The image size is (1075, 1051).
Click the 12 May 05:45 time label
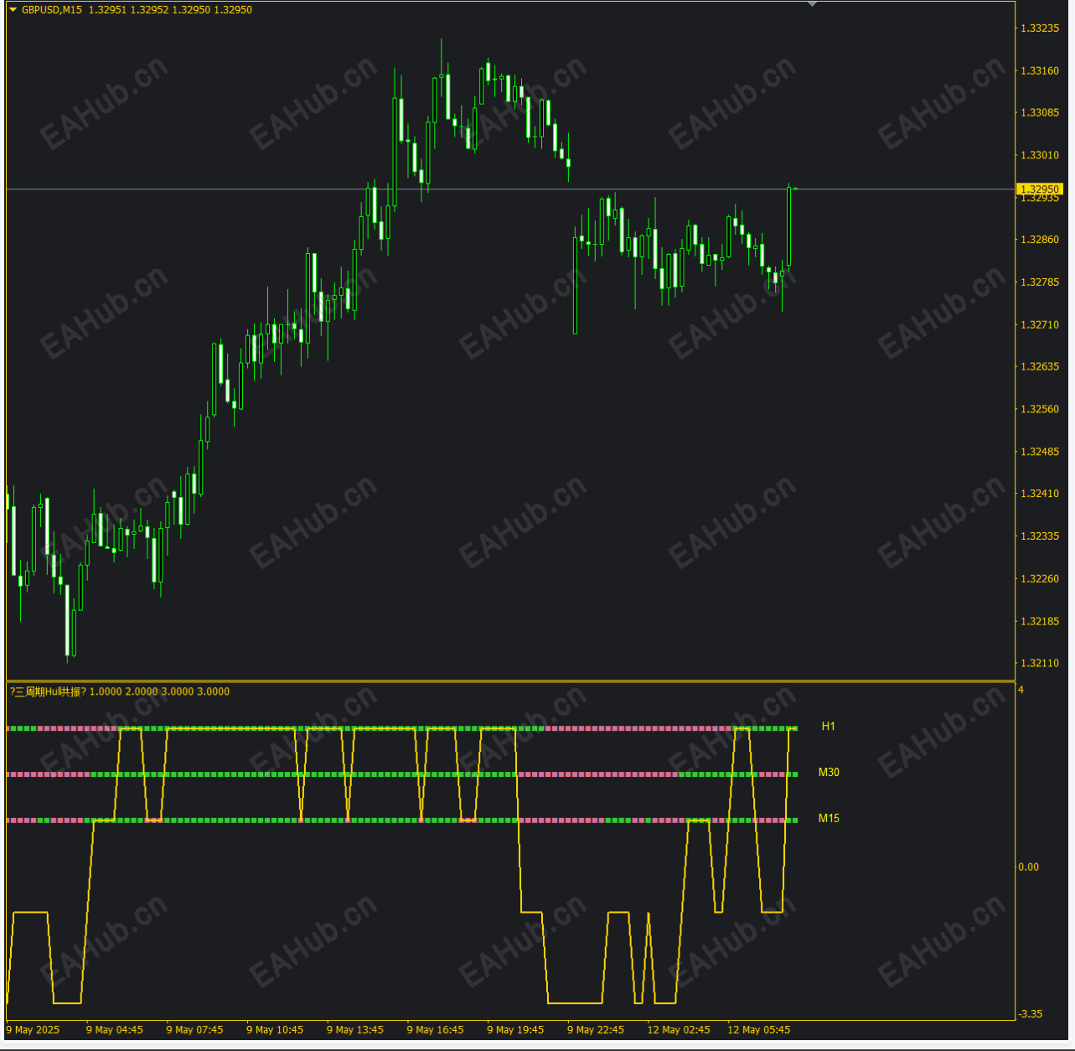coord(759,1030)
